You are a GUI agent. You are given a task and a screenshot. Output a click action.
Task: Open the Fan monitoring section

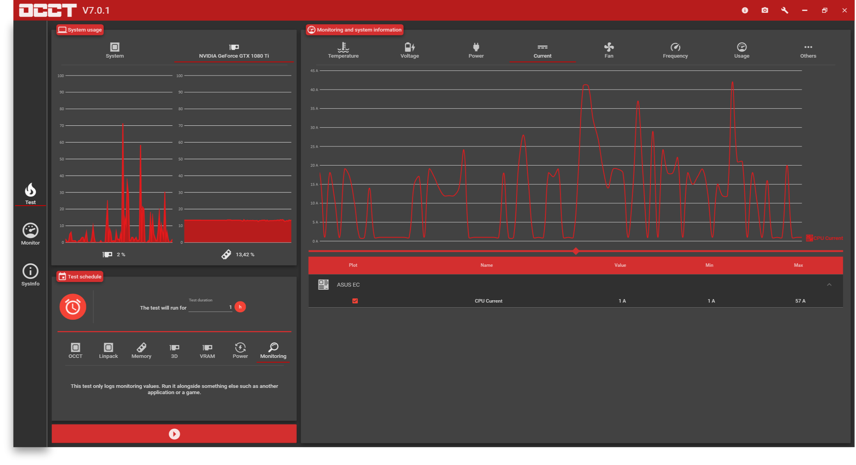pyautogui.click(x=607, y=50)
